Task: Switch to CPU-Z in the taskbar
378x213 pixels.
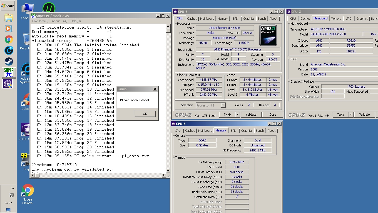Action: tap(9, 83)
